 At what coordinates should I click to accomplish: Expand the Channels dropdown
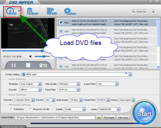click(x=33, y=100)
